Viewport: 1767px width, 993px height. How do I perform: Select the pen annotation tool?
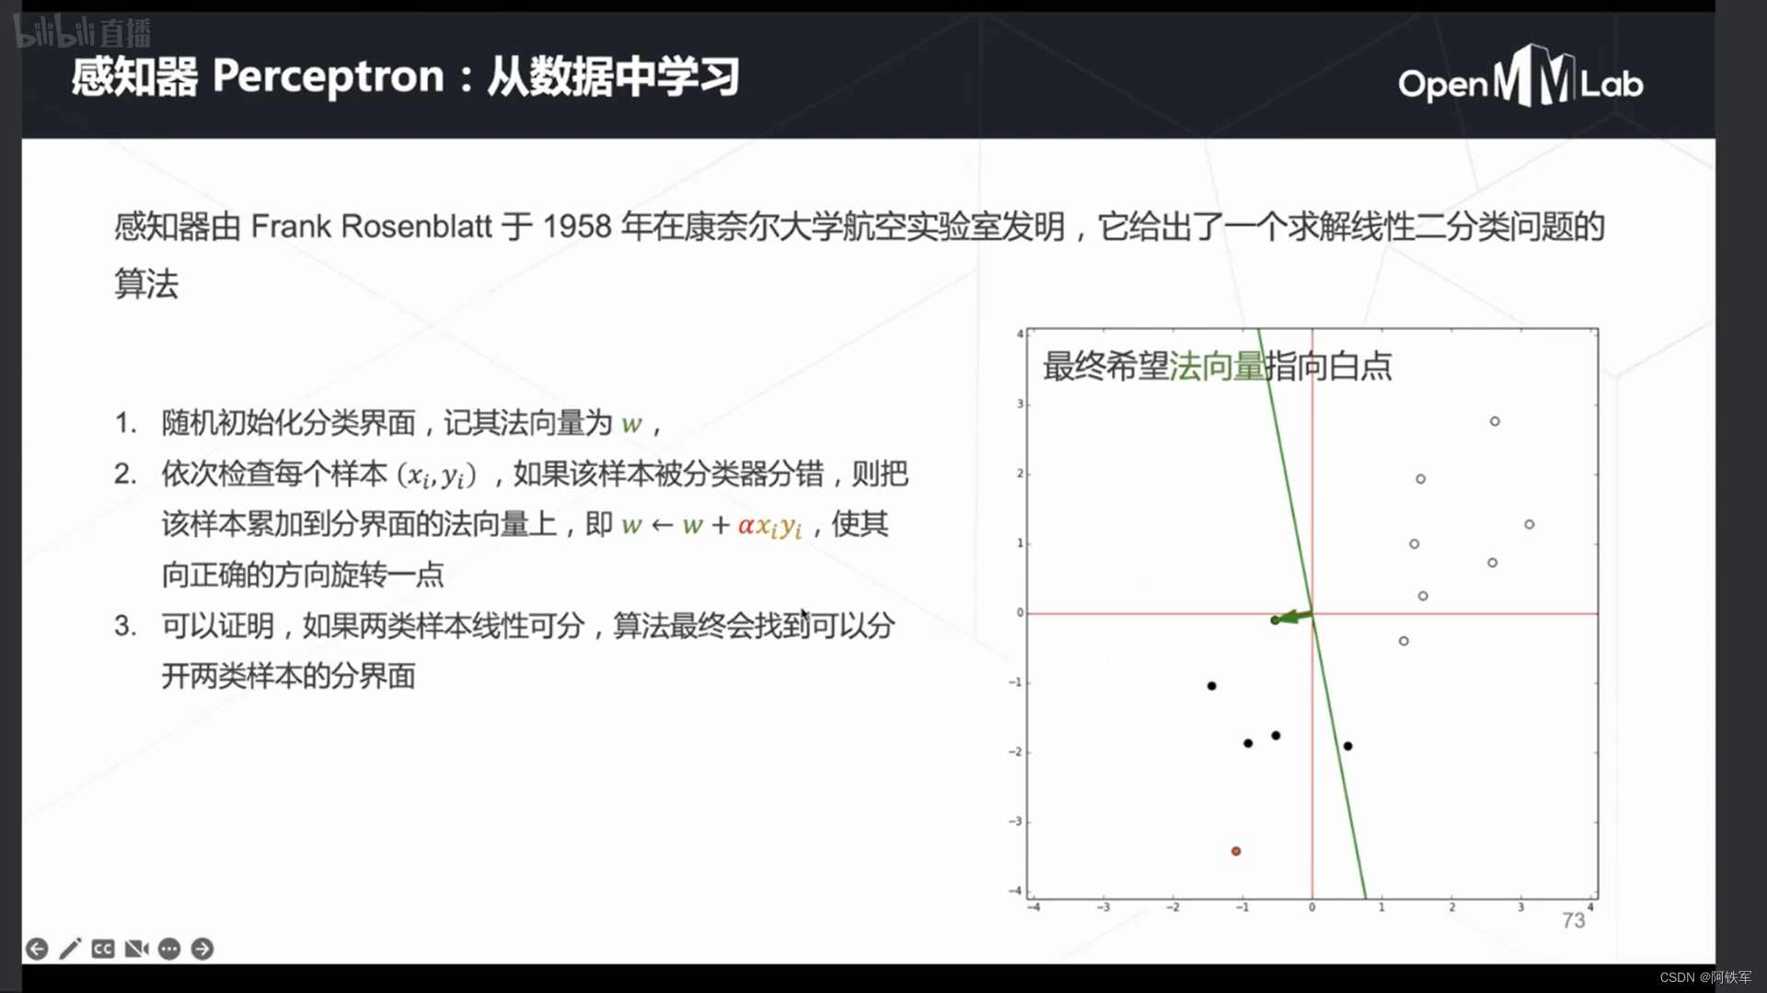pyautogui.click(x=70, y=949)
